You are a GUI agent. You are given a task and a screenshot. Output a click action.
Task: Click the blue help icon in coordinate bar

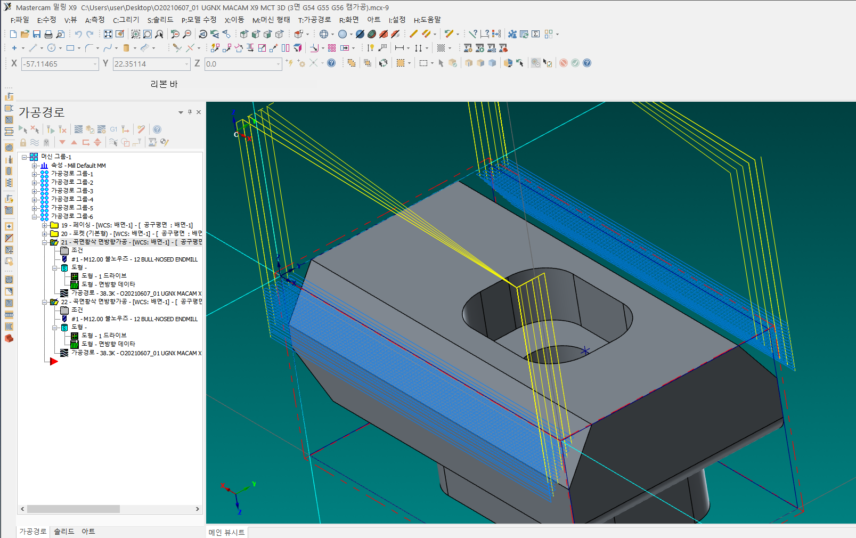[x=331, y=63]
